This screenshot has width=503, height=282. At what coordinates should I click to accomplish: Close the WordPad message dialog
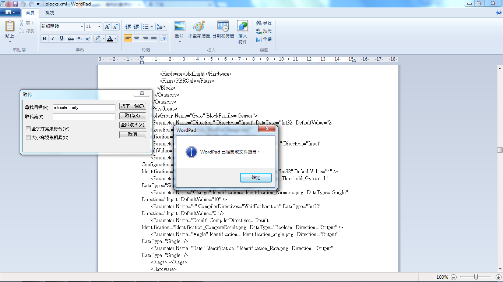[267, 130]
